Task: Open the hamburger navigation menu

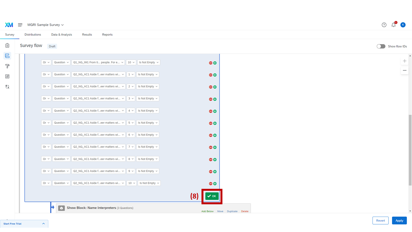Action: 20,24
